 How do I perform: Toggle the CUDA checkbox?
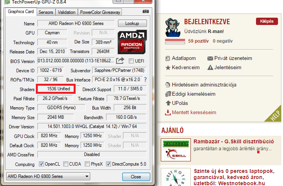coord(66,164)
